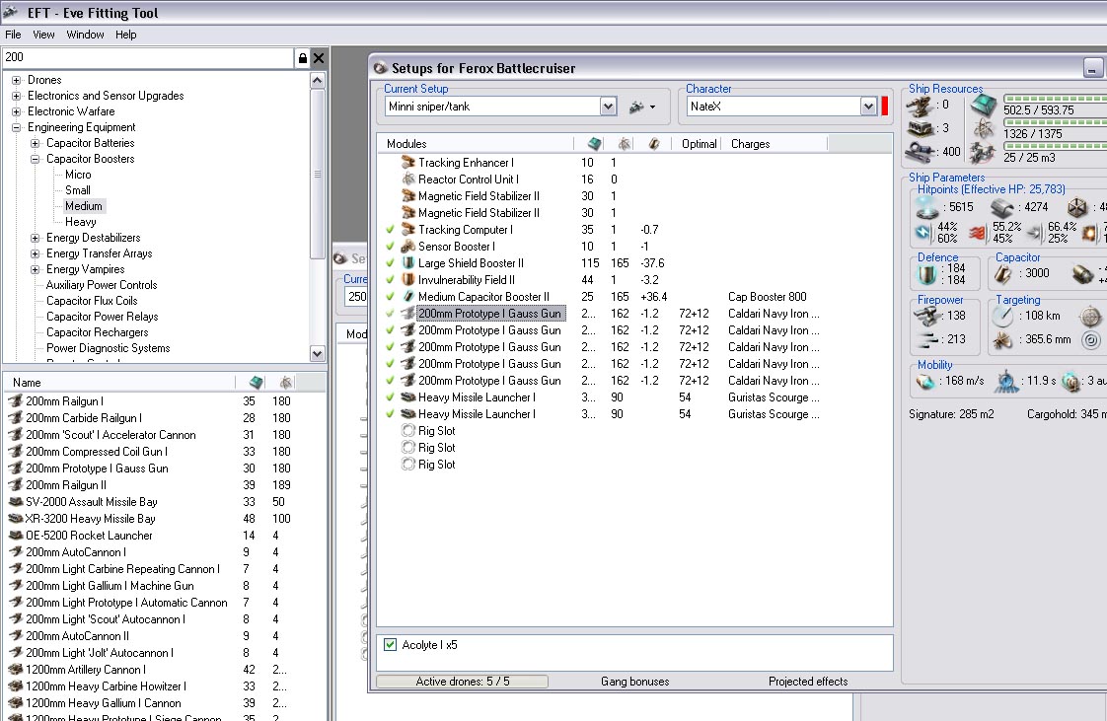Click the Large Shield Booster II module icon
This screenshot has width=1107, height=721.
[409, 263]
